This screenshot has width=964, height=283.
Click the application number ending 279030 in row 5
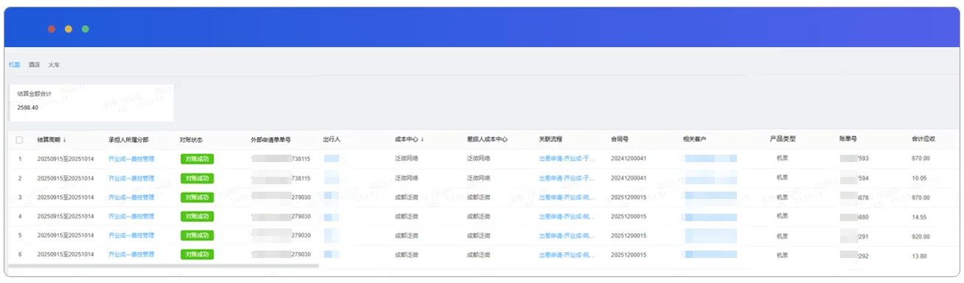pyautogui.click(x=281, y=236)
